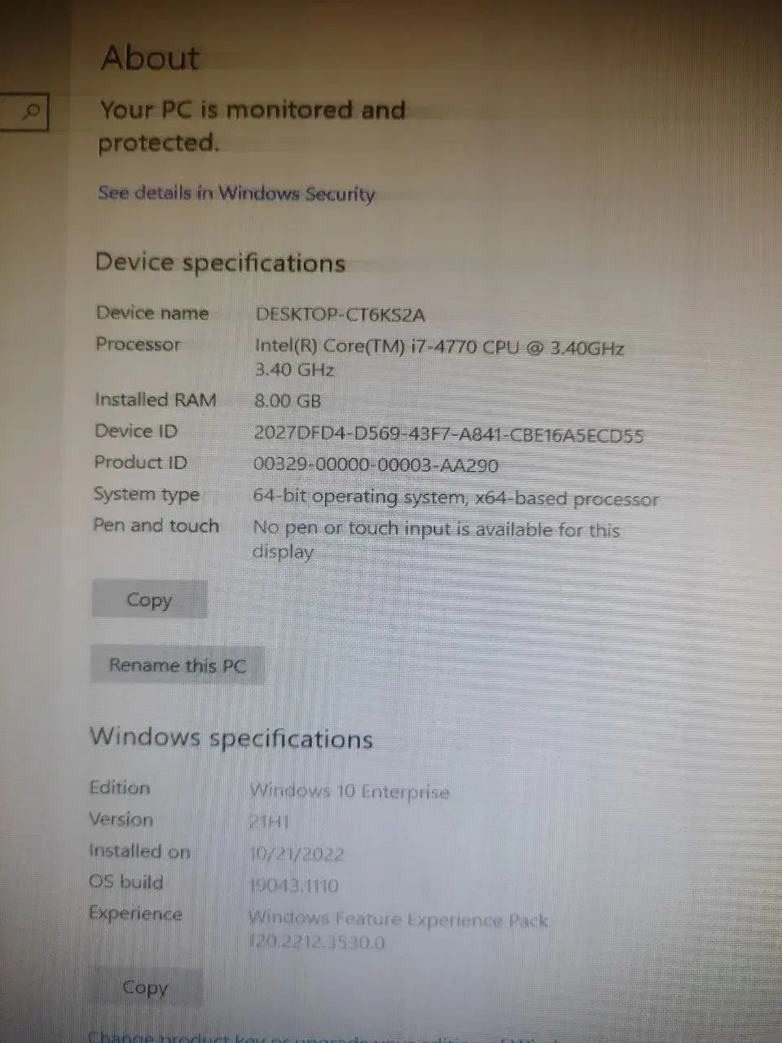Copy the Windows specifications
Viewport: 782px width, 1043px height.
click(145, 988)
